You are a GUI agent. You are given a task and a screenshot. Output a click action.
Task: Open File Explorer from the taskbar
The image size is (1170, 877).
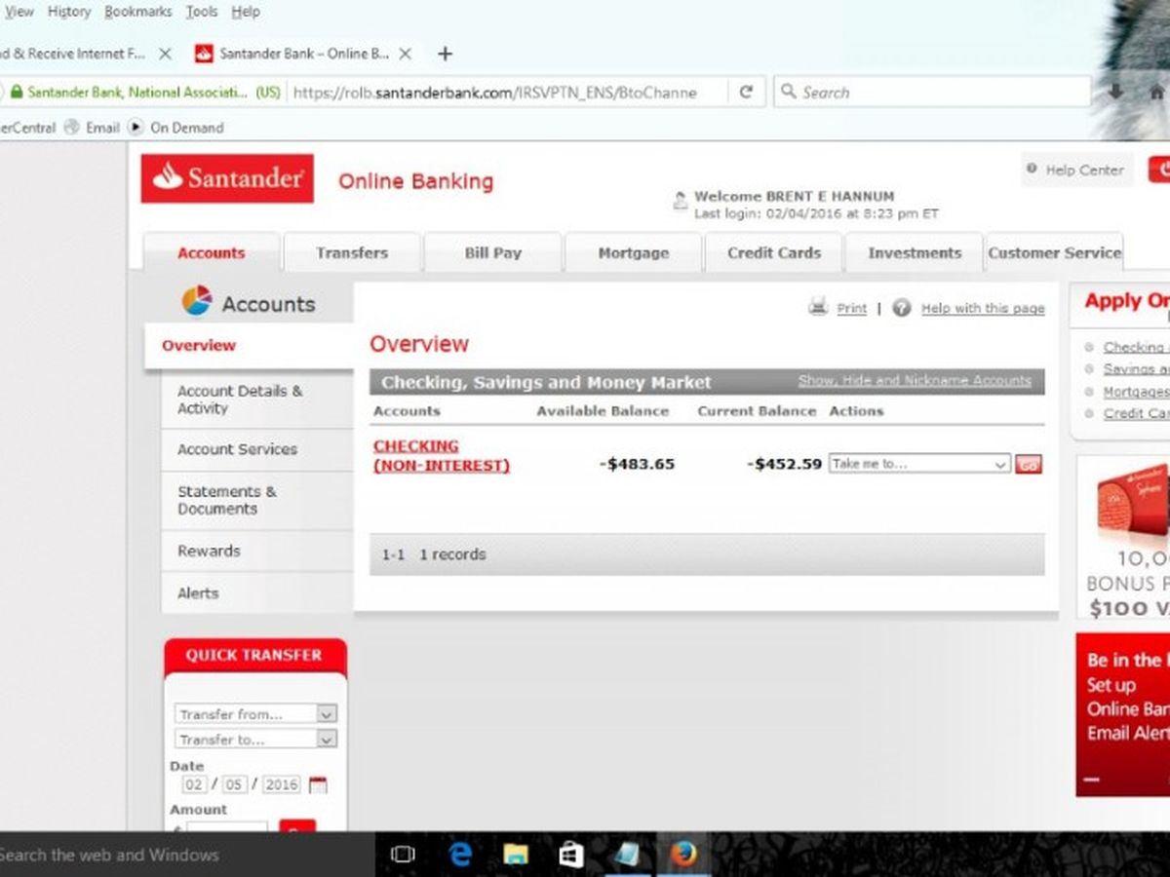[x=516, y=855]
